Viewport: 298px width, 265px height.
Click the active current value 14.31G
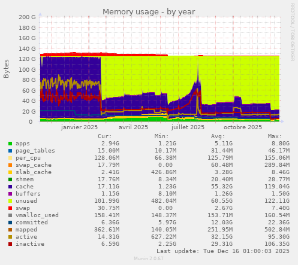(109, 237)
